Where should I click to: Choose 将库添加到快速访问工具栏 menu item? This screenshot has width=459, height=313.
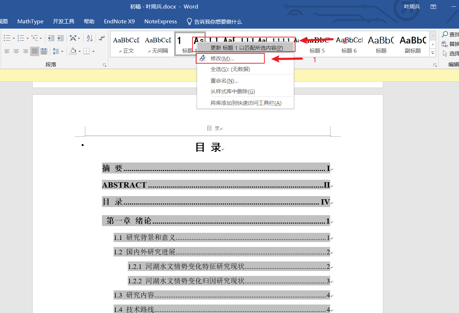click(245, 103)
